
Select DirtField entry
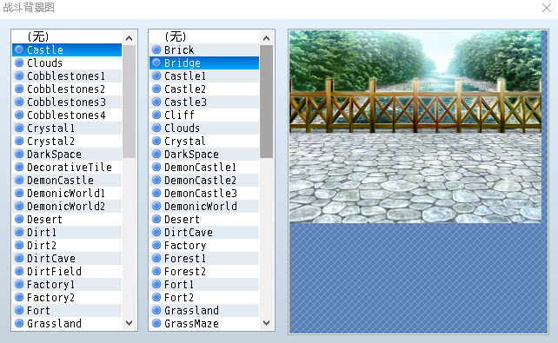67,272
